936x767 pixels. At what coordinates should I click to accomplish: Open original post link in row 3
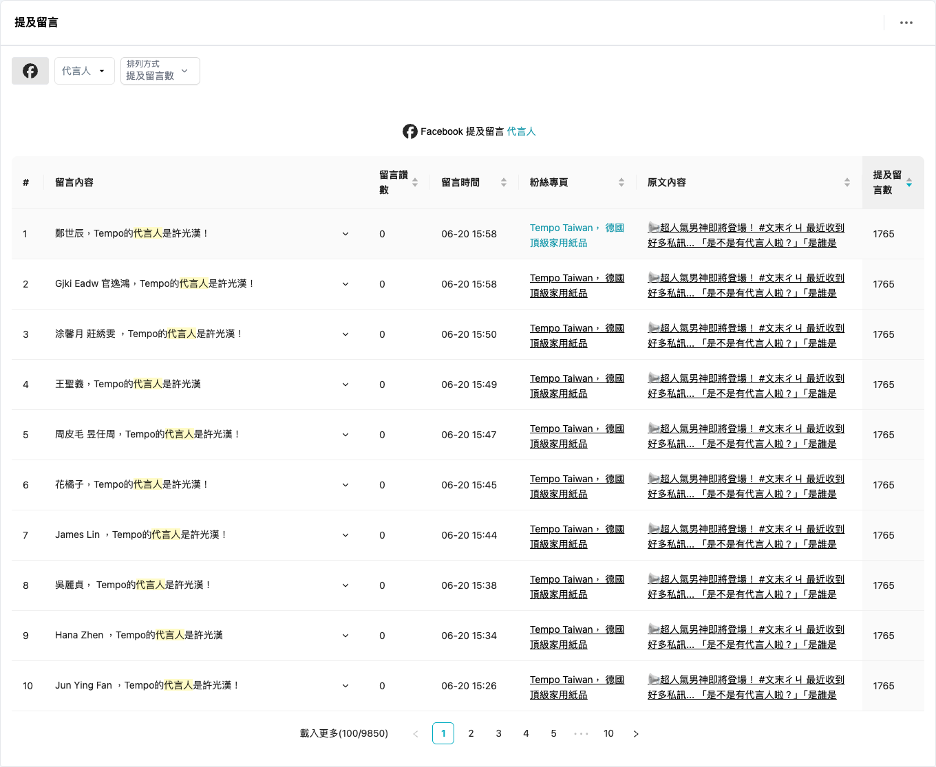click(x=746, y=336)
